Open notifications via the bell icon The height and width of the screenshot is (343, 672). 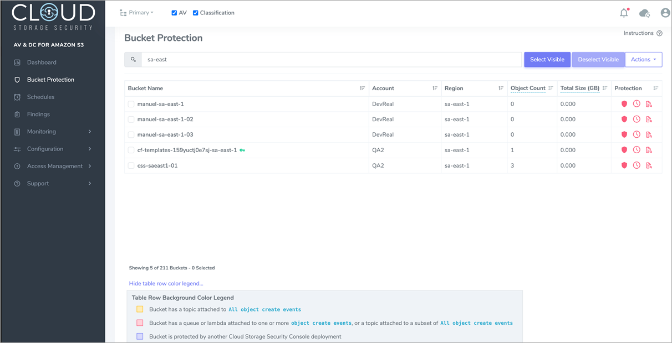624,12
